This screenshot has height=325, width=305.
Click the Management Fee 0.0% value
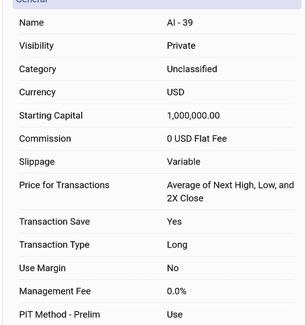(x=177, y=291)
